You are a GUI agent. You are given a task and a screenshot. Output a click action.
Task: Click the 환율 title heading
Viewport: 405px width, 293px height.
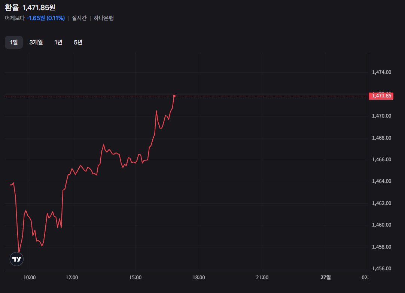coord(12,7)
